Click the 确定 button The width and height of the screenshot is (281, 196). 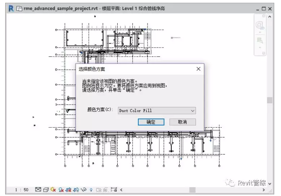[151, 122]
